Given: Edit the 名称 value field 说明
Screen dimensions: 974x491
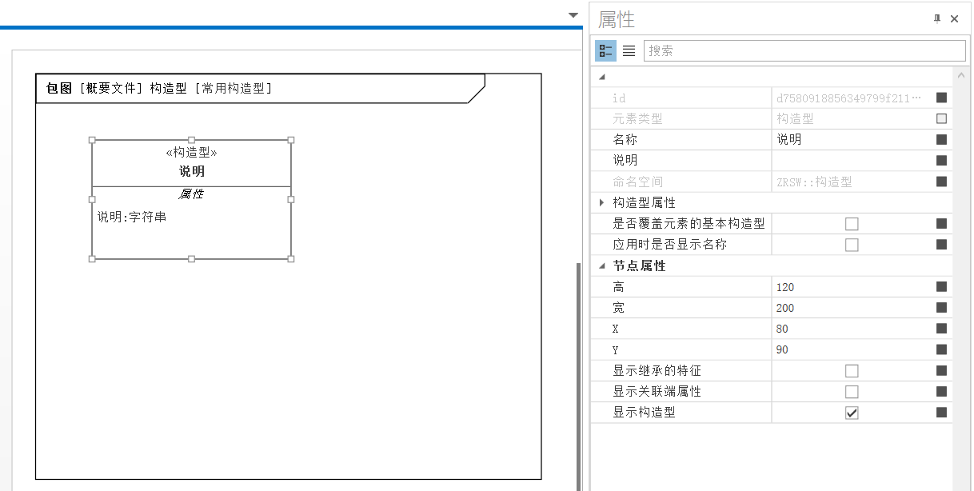Looking at the screenshot, I should coord(848,139).
